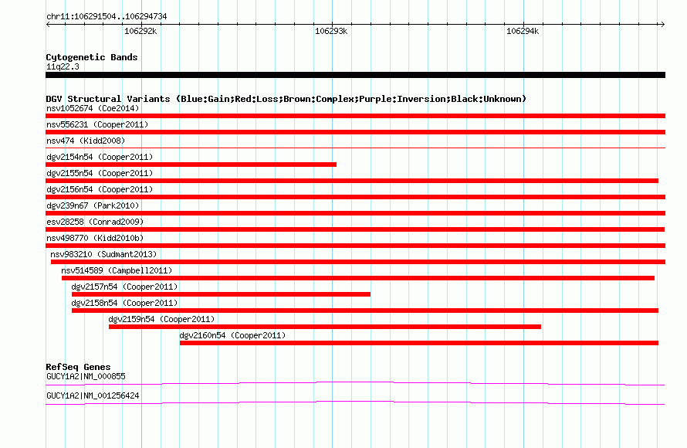Screen dimensions: 687x448
Task: Click the red bar for dgv2160n54
Action: [419, 343]
